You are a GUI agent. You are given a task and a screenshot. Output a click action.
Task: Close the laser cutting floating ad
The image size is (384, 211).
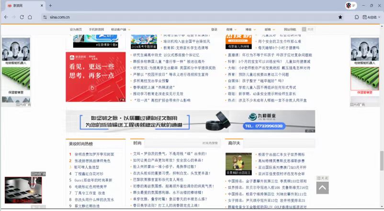click(38, 174)
